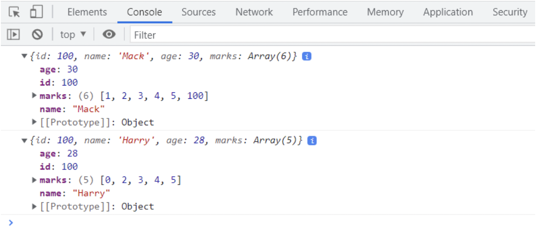Open the Network tab
536x236 pixels.
(x=254, y=12)
